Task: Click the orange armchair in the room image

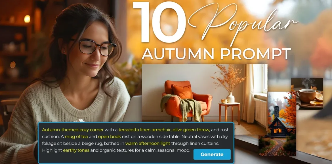Action: pyautogui.click(x=186, y=99)
